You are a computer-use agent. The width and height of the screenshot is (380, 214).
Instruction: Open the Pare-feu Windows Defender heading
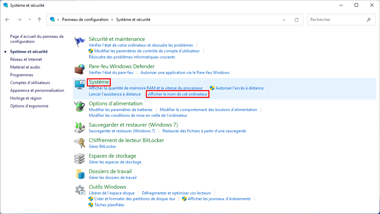coord(122,66)
